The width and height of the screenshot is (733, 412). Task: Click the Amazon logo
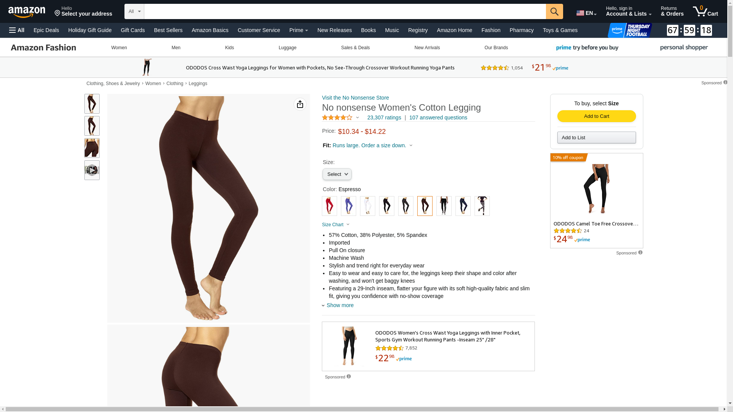tap(27, 12)
